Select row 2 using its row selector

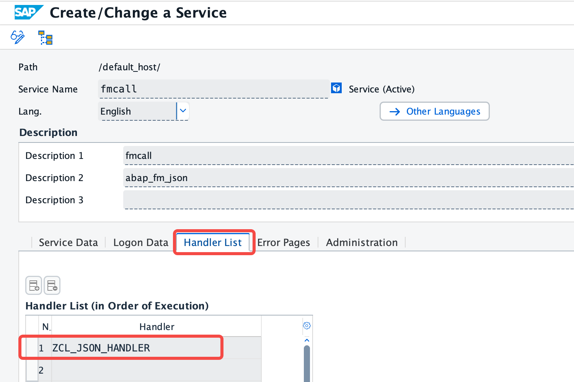click(32, 370)
